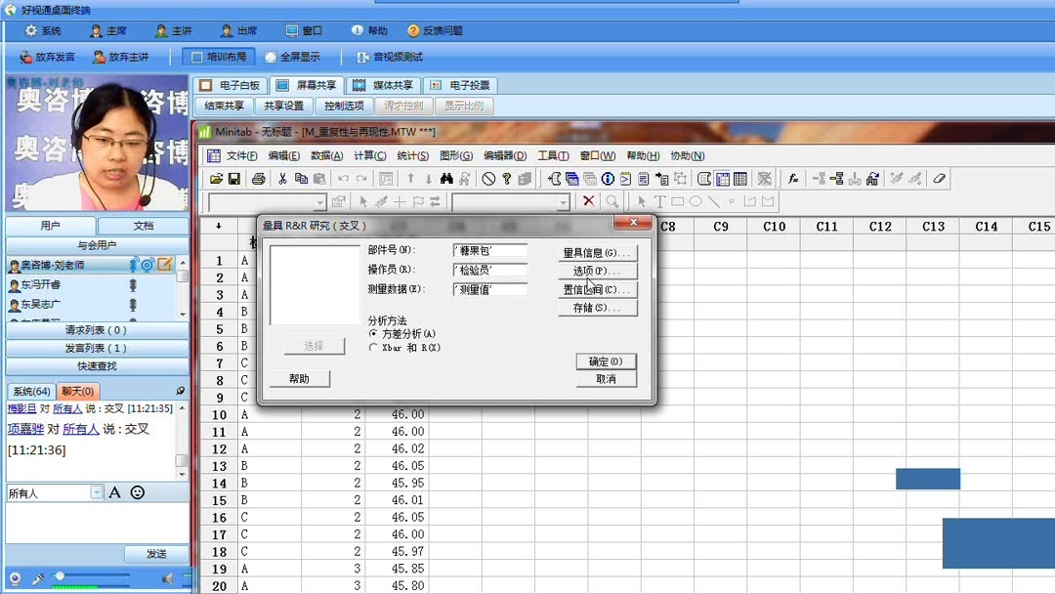
Task: Open the 所有人 recipient dropdown in chat
Action: point(97,492)
